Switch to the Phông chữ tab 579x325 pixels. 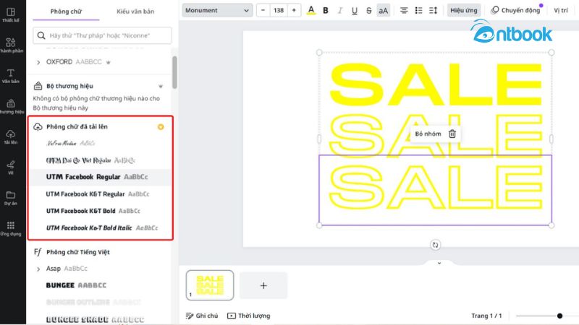click(x=66, y=12)
